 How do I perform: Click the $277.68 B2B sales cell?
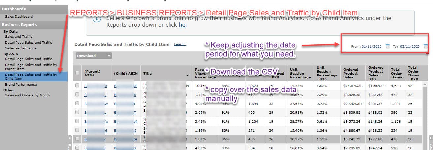pyautogui.click(x=375, y=139)
